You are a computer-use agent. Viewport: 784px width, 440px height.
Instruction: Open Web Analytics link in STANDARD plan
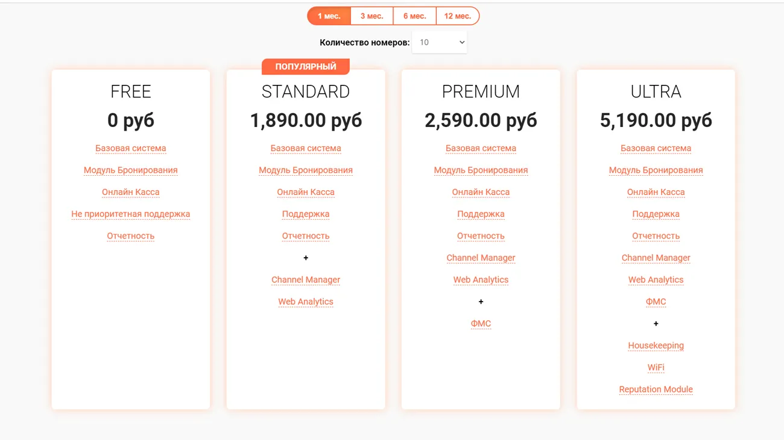[x=306, y=302]
